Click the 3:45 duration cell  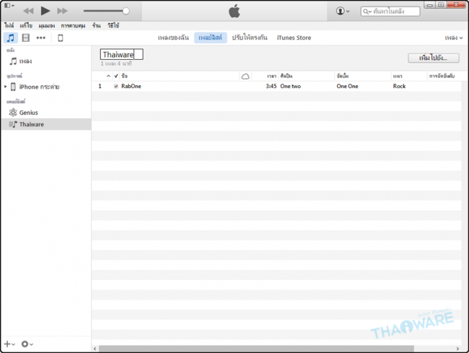[x=271, y=86]
